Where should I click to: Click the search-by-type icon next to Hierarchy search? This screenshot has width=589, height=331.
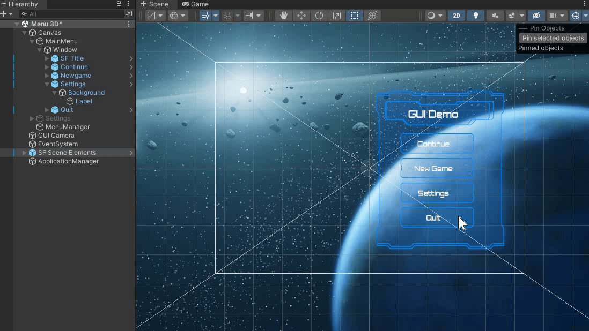[129, 14]
